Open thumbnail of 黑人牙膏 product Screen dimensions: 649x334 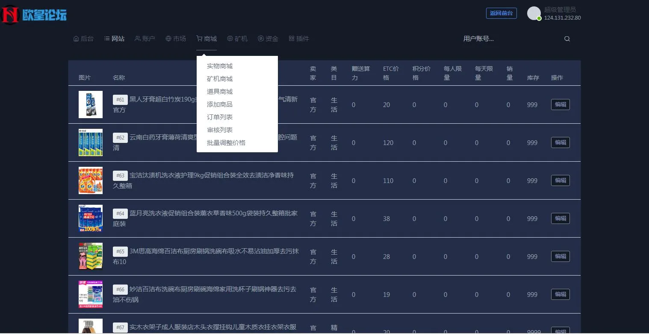pos(91,105)
